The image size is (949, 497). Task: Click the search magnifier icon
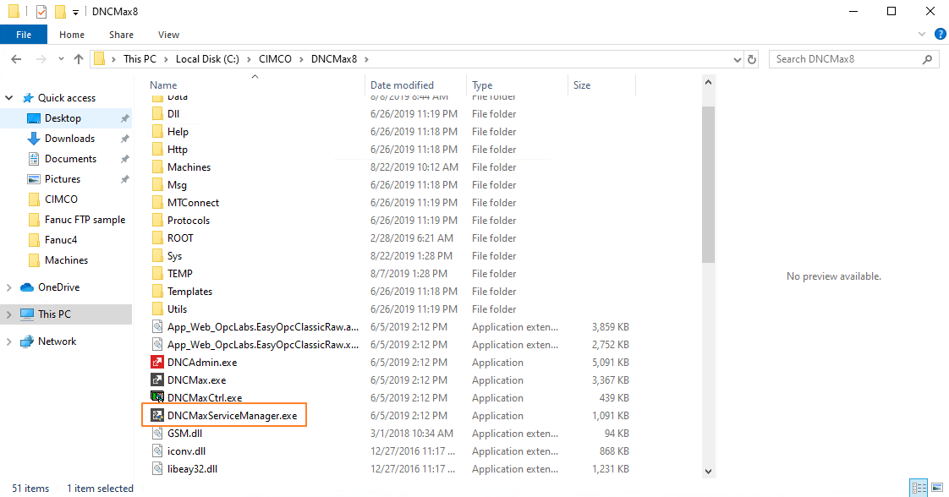[x=927, y=59]
